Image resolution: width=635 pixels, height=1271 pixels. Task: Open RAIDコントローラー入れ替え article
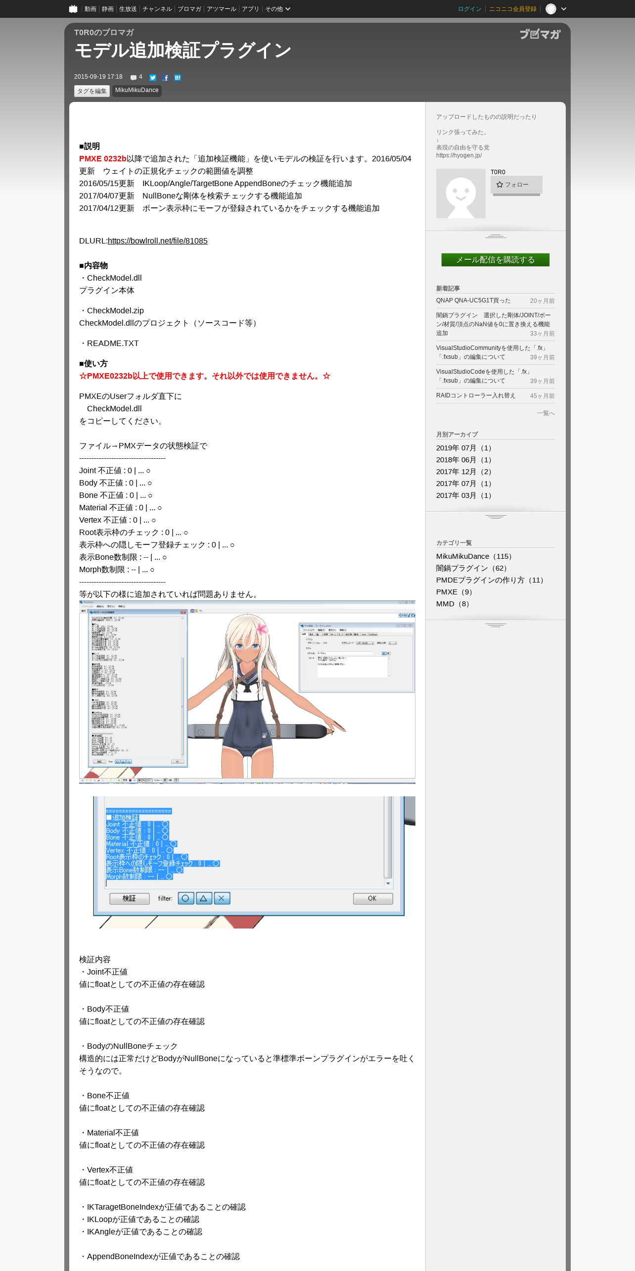pos(476,395)
